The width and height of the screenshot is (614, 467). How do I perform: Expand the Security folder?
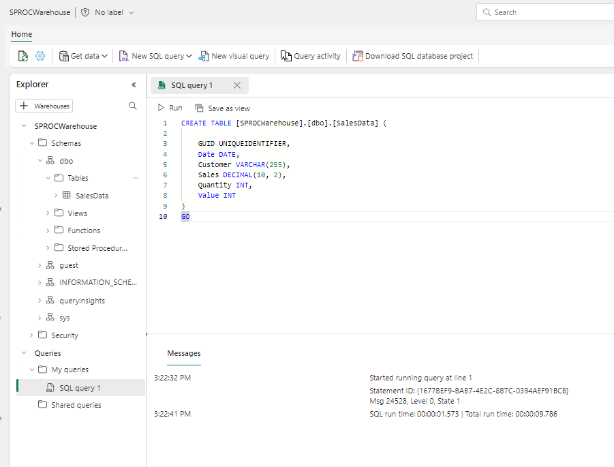(x=31, y=335)
